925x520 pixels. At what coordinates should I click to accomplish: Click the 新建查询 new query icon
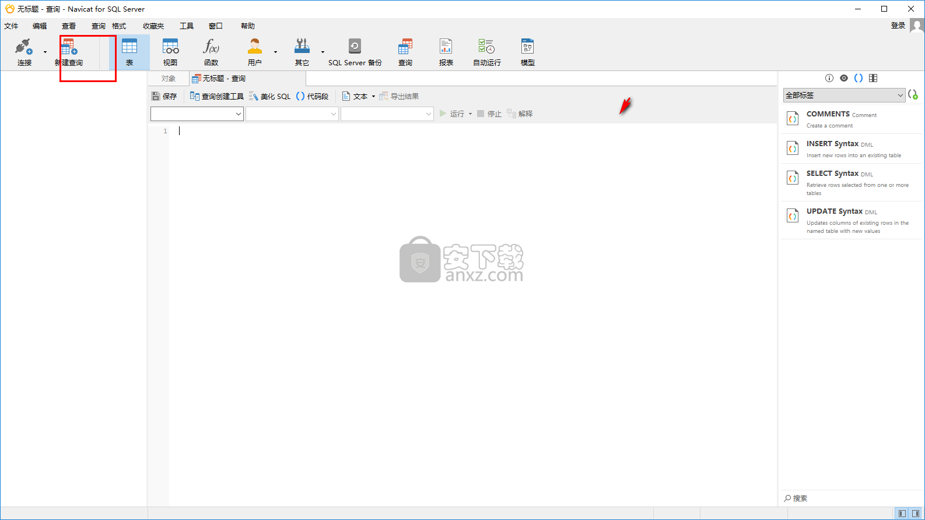click(x=69, y=52)
